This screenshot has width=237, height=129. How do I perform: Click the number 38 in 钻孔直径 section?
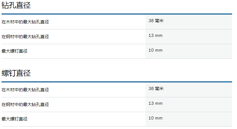point(151,21)
